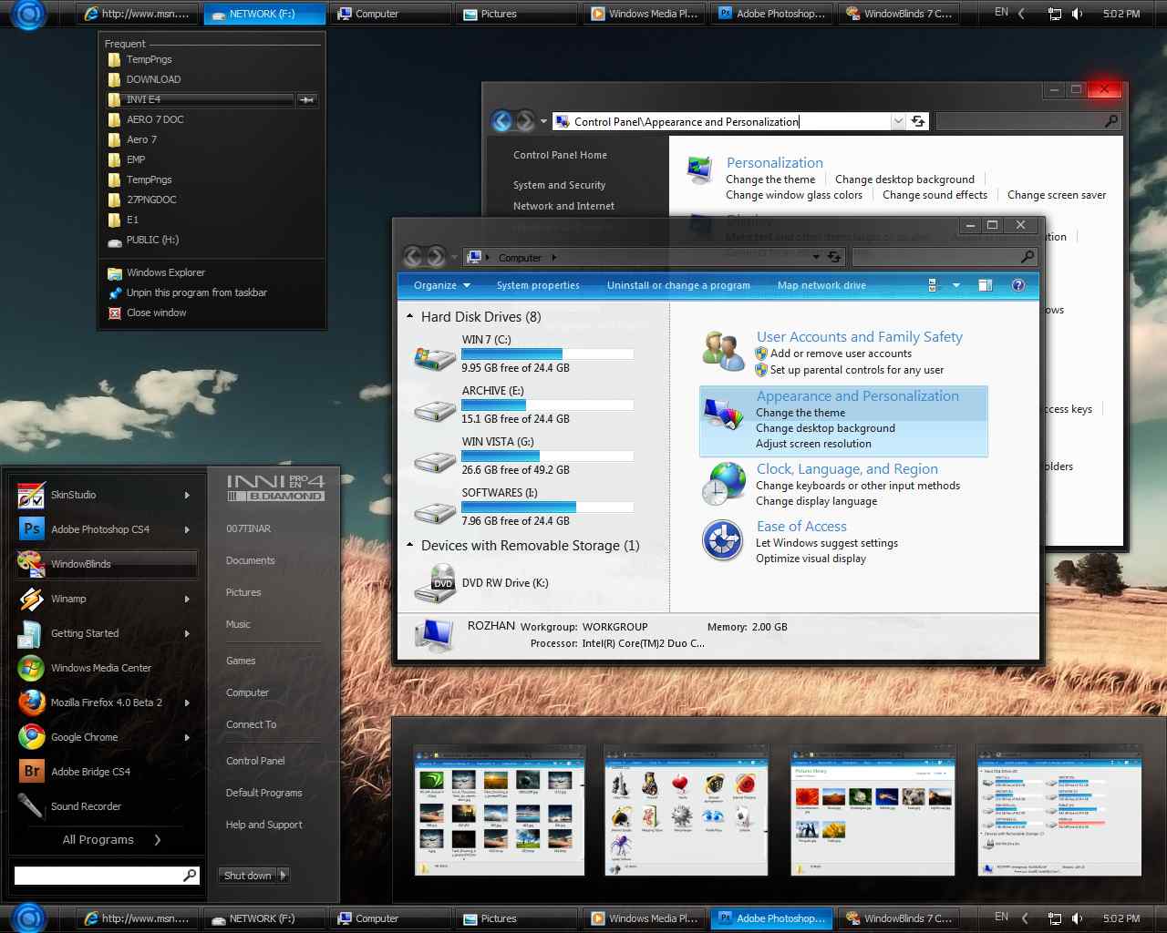The width and height of the screenshot is (1167, 933).
Task: Open the WIN VISTA (G:) drive icon
Action: click(435, 461)
